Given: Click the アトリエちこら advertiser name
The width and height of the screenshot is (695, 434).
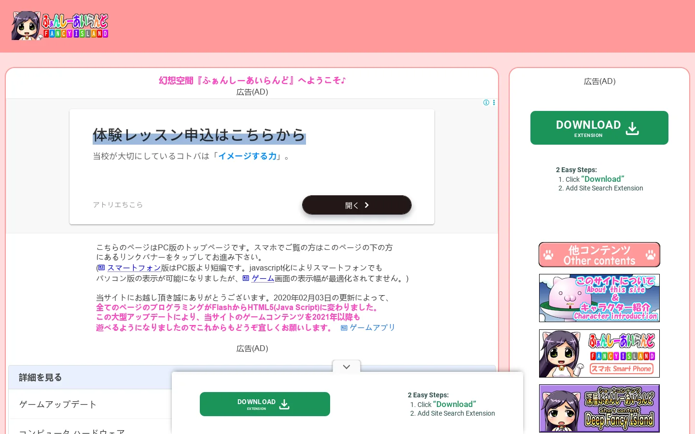Looking at the screenshot, I should (118, 205).
